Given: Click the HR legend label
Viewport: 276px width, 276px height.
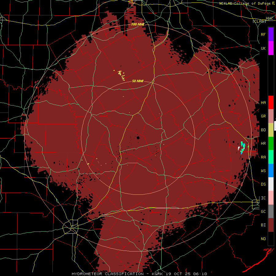Looking at the screenshot, I should pyautogui.click(x=263, y=144).
